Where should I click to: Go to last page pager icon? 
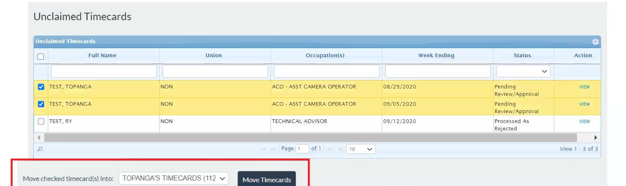(x=340, y=149)
